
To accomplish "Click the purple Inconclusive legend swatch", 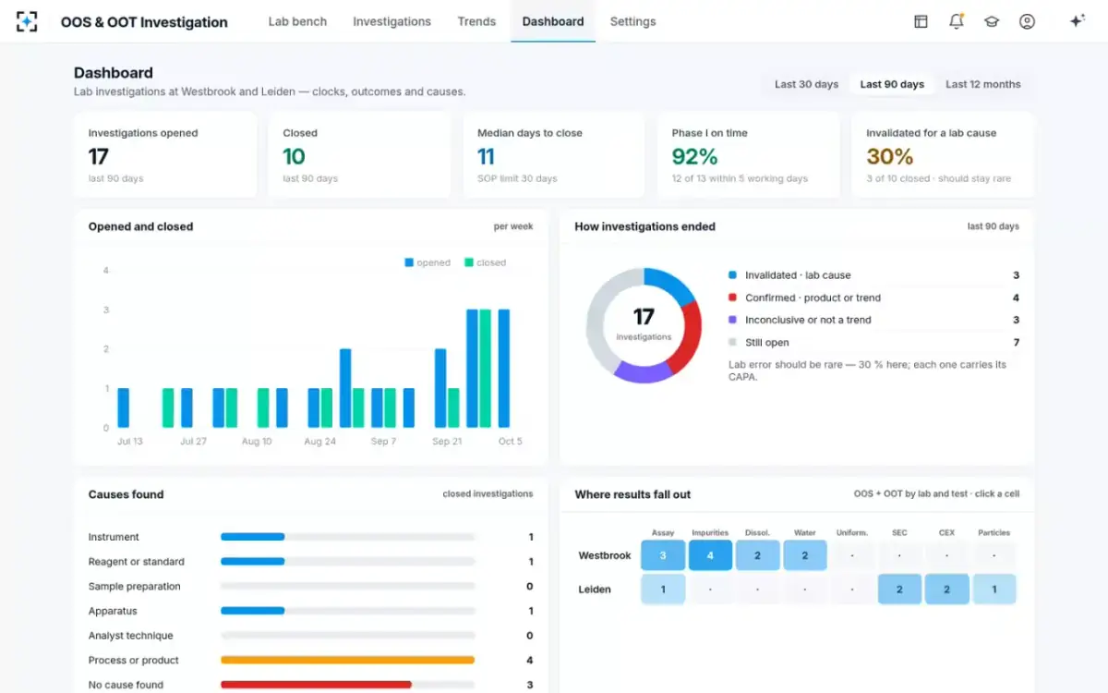I will click(x=733, y=320).
